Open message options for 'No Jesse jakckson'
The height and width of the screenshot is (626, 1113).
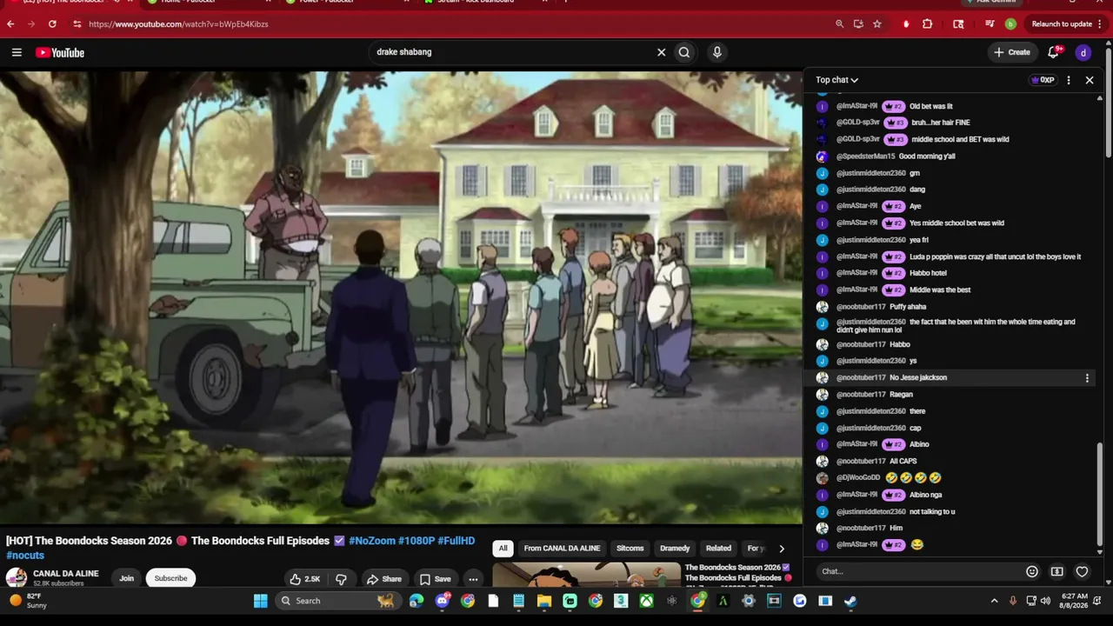pyautogui.click(x=1087, y=378)
